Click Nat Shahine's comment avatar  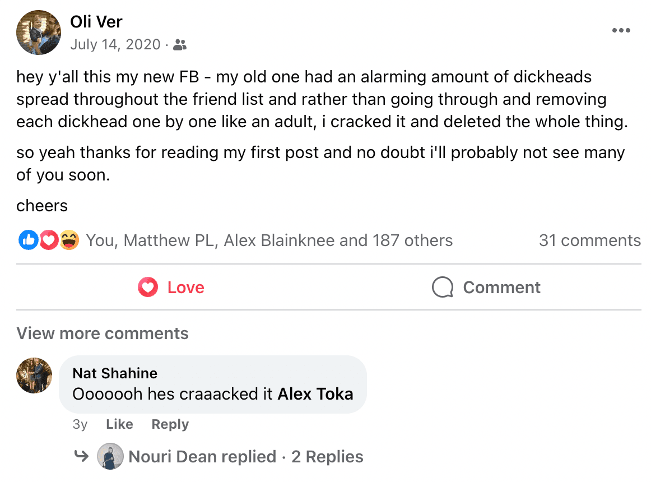tap(34, 376)
